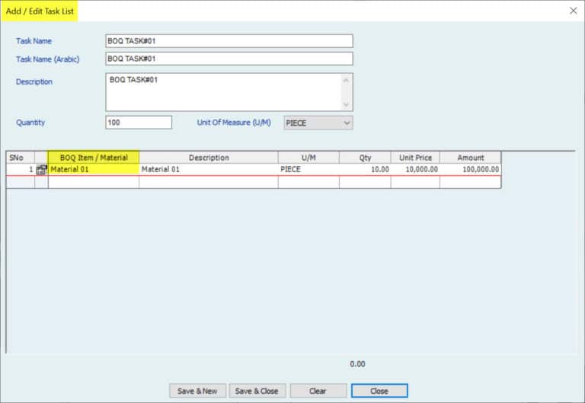
Task: Click the Save & New button
Action: 197,391
